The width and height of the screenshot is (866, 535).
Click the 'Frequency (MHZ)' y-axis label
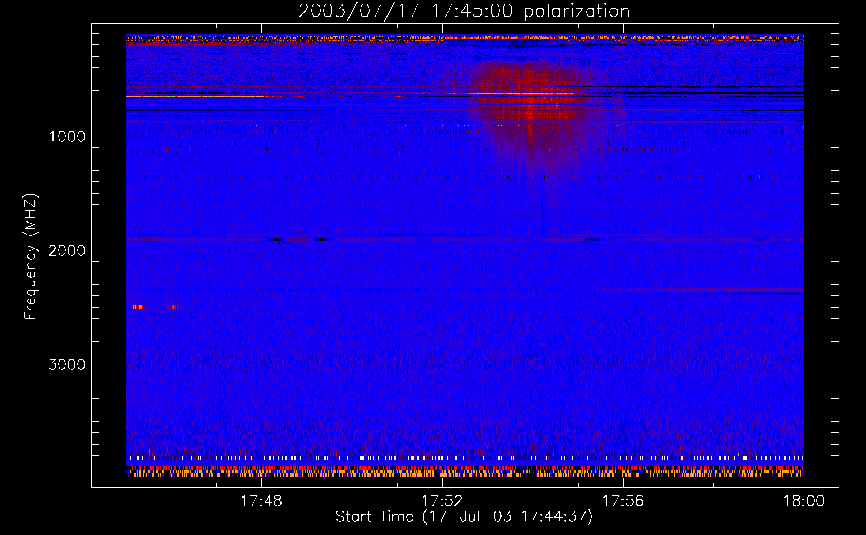31,256
